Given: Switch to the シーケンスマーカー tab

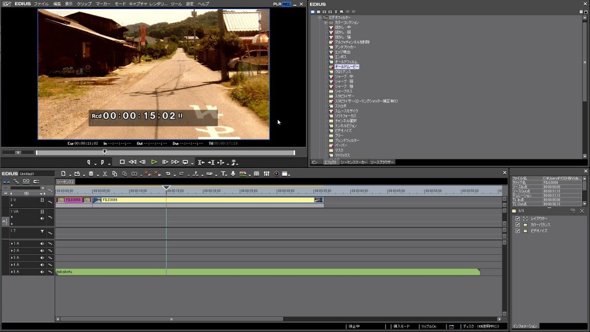Looking at the screenshot, I should (354, 162).
